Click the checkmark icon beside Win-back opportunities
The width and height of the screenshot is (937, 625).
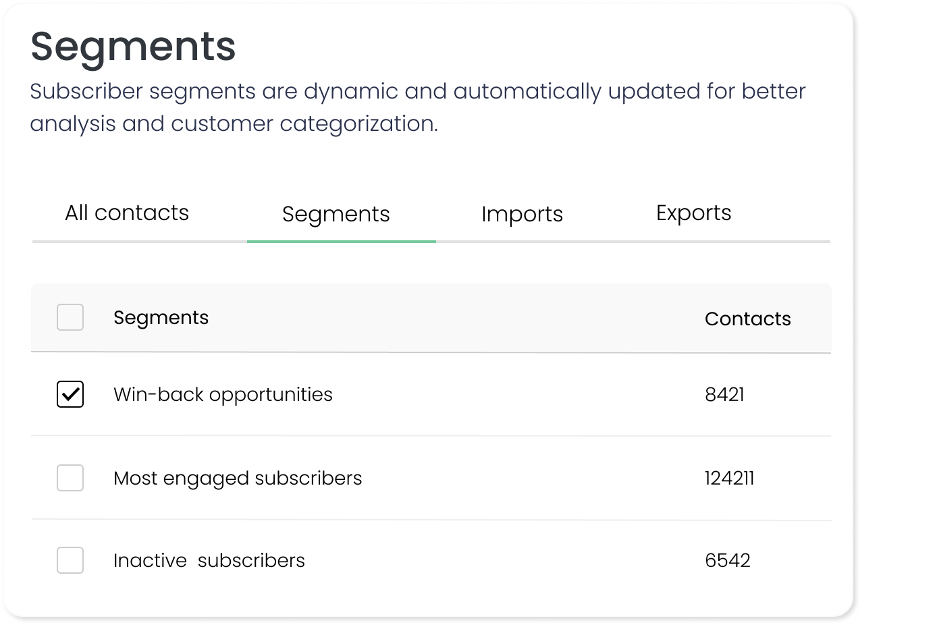pos(70,394)
